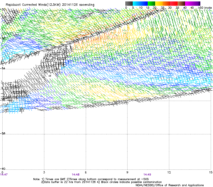Click the longitude 9 axis label

[x=127, y=172]
